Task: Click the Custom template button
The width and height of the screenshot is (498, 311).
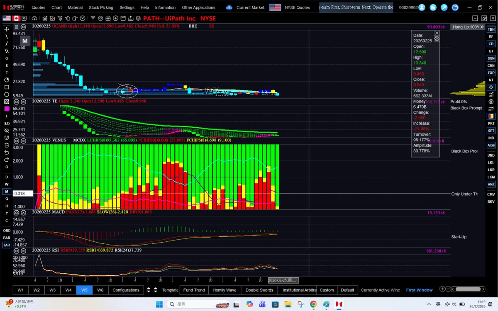Action: click(327, 290)
